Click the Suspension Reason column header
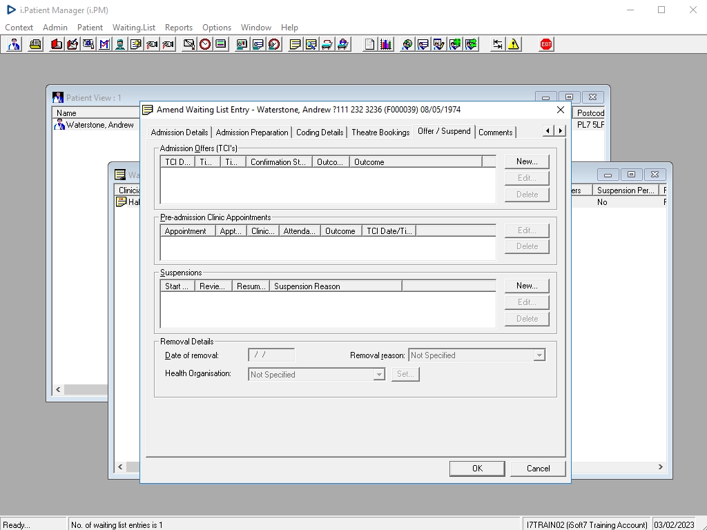 click(336, 286)
